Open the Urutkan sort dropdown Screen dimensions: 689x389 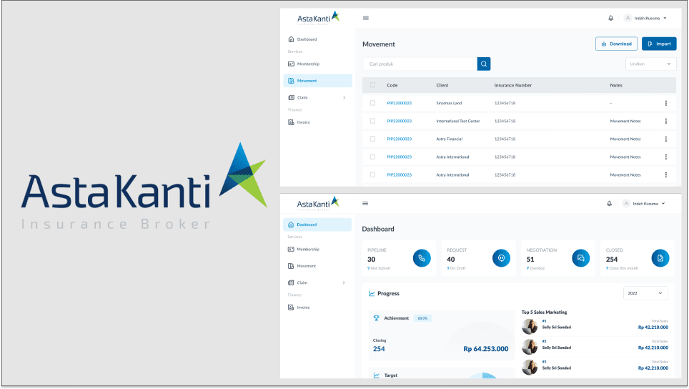tap(651, 64)
